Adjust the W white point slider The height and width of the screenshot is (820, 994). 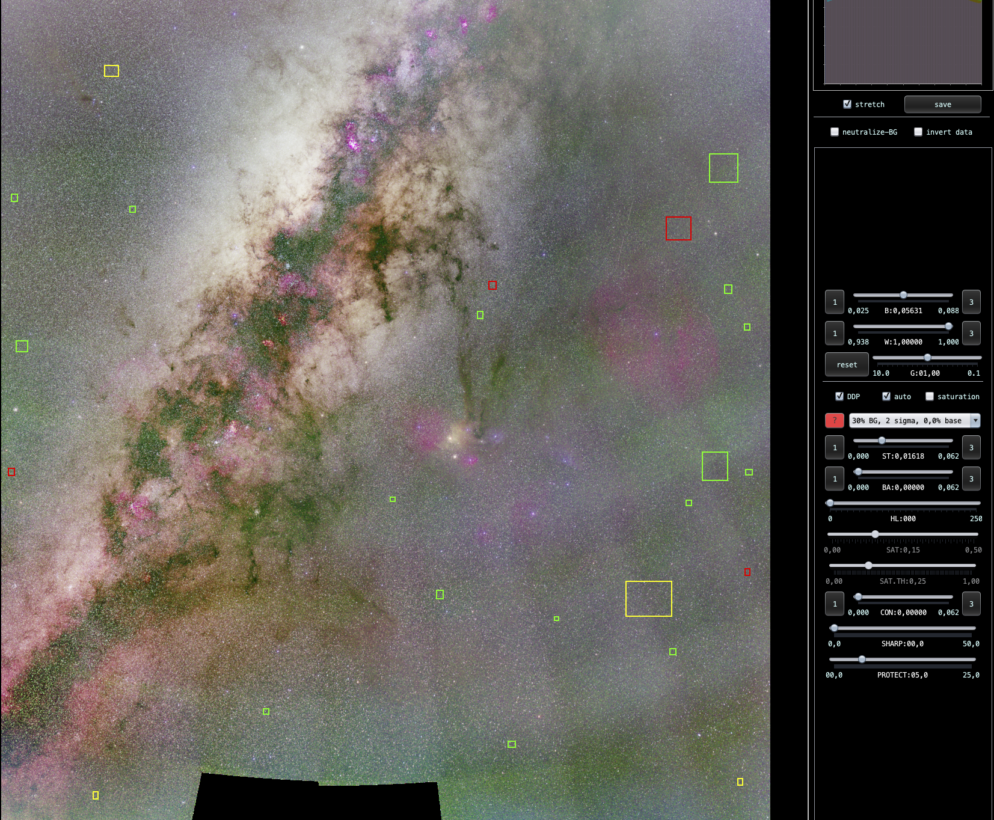click(x=948, y=326)
